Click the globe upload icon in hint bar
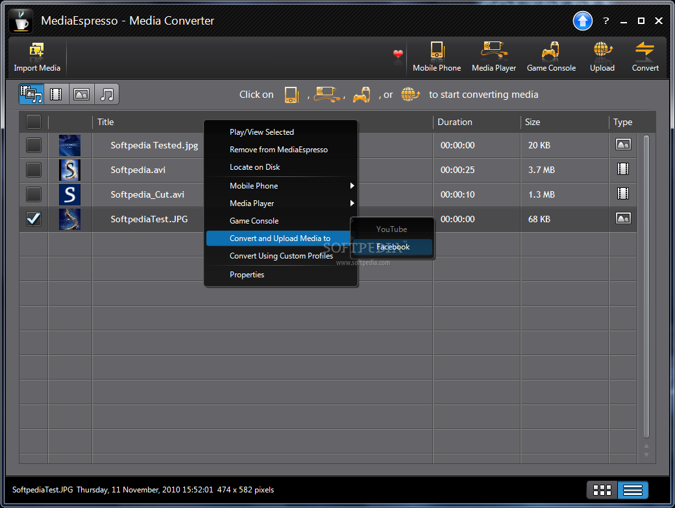The height and width of the screenshot is (508, 675). click(x=410, y=94)
